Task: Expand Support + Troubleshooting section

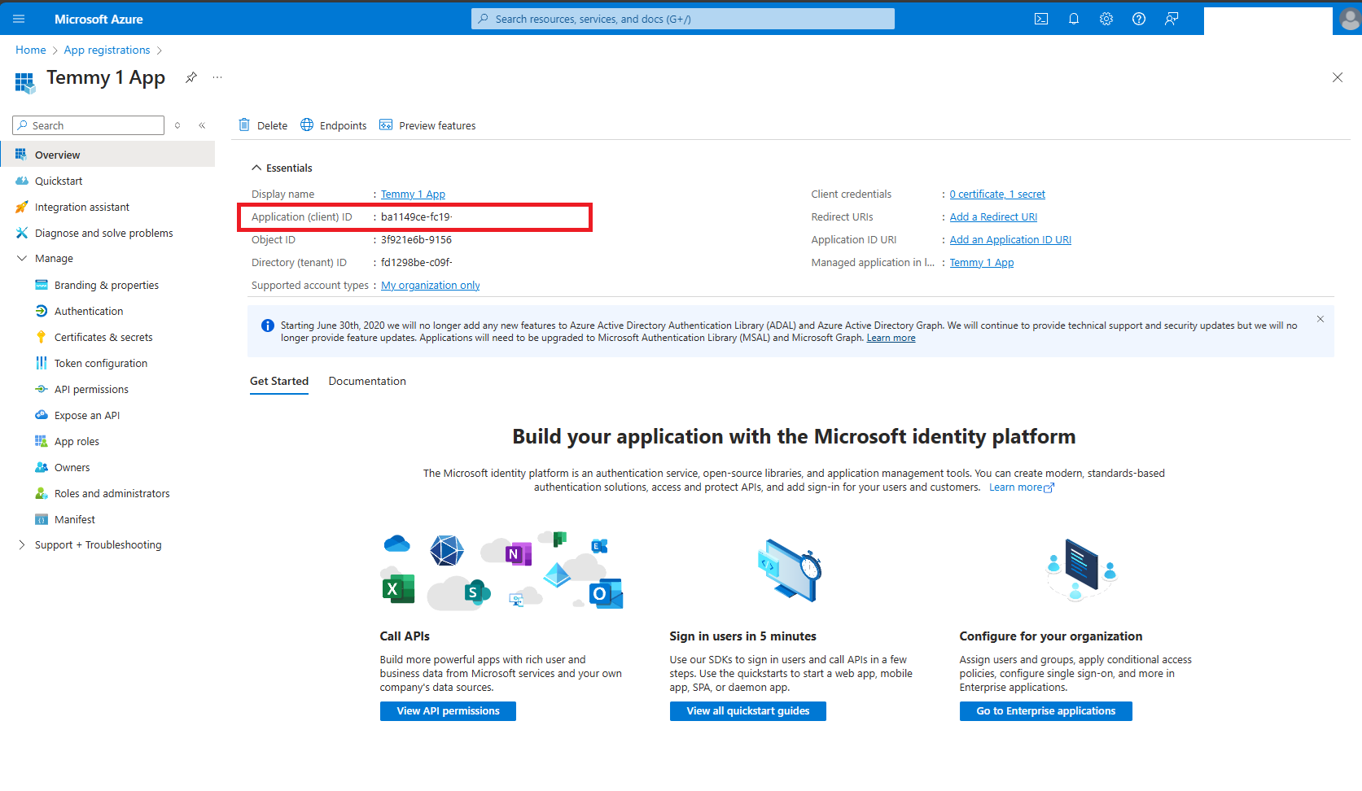Action: click(x=22, y=544)
